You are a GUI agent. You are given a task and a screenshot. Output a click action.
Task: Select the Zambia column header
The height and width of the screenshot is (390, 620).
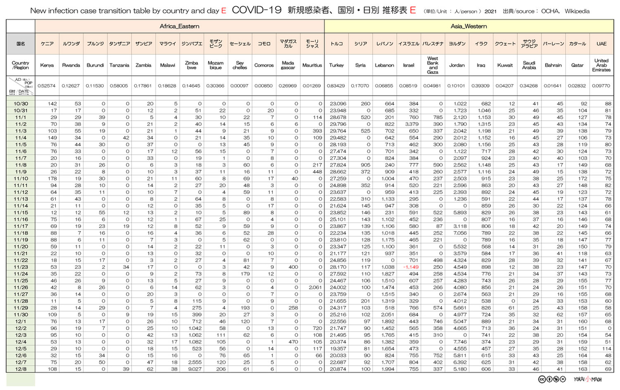[143, 66]
